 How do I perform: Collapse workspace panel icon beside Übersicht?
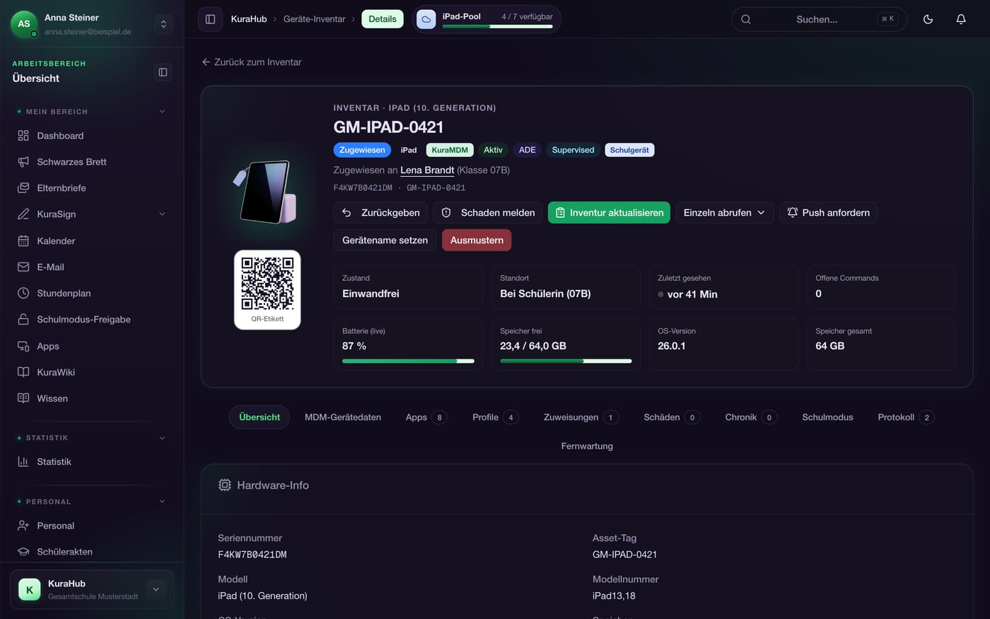(x=163, y=72)
